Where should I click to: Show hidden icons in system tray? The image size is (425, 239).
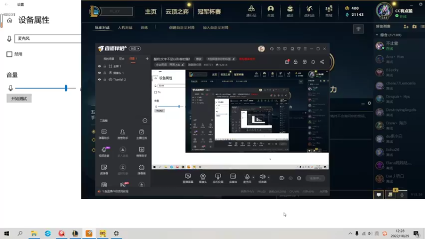click(x=350, y=233)
